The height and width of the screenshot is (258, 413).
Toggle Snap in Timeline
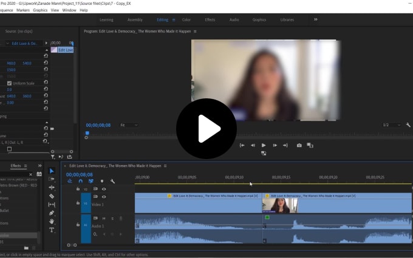coord(81,181)
